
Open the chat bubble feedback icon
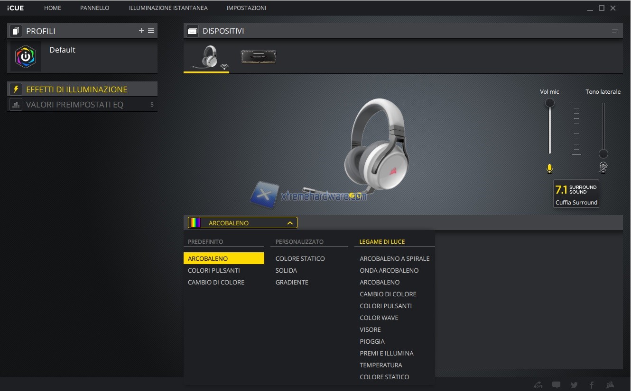[x=556, y=385]
